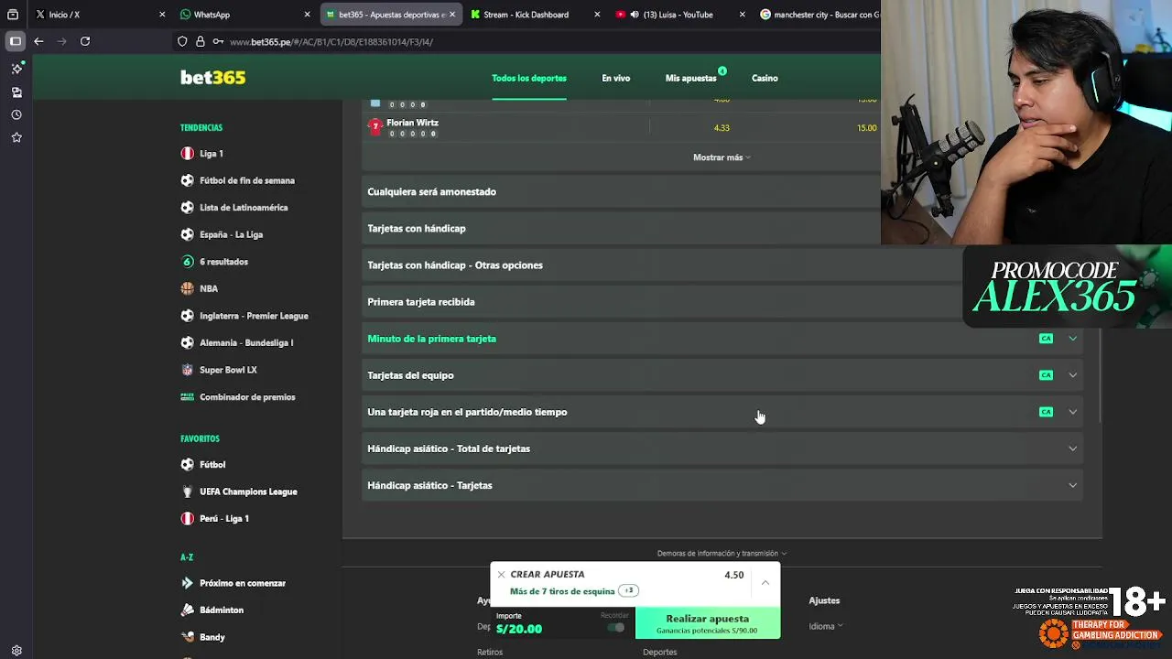Go back with the browser back arrow
The height and width of the screenshot is (659, 1172).
[x=38, y=41]
